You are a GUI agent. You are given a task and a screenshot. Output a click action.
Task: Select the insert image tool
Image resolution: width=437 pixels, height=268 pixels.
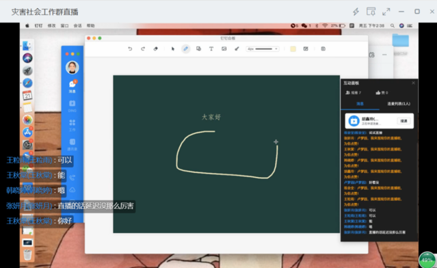pos(224,49)
